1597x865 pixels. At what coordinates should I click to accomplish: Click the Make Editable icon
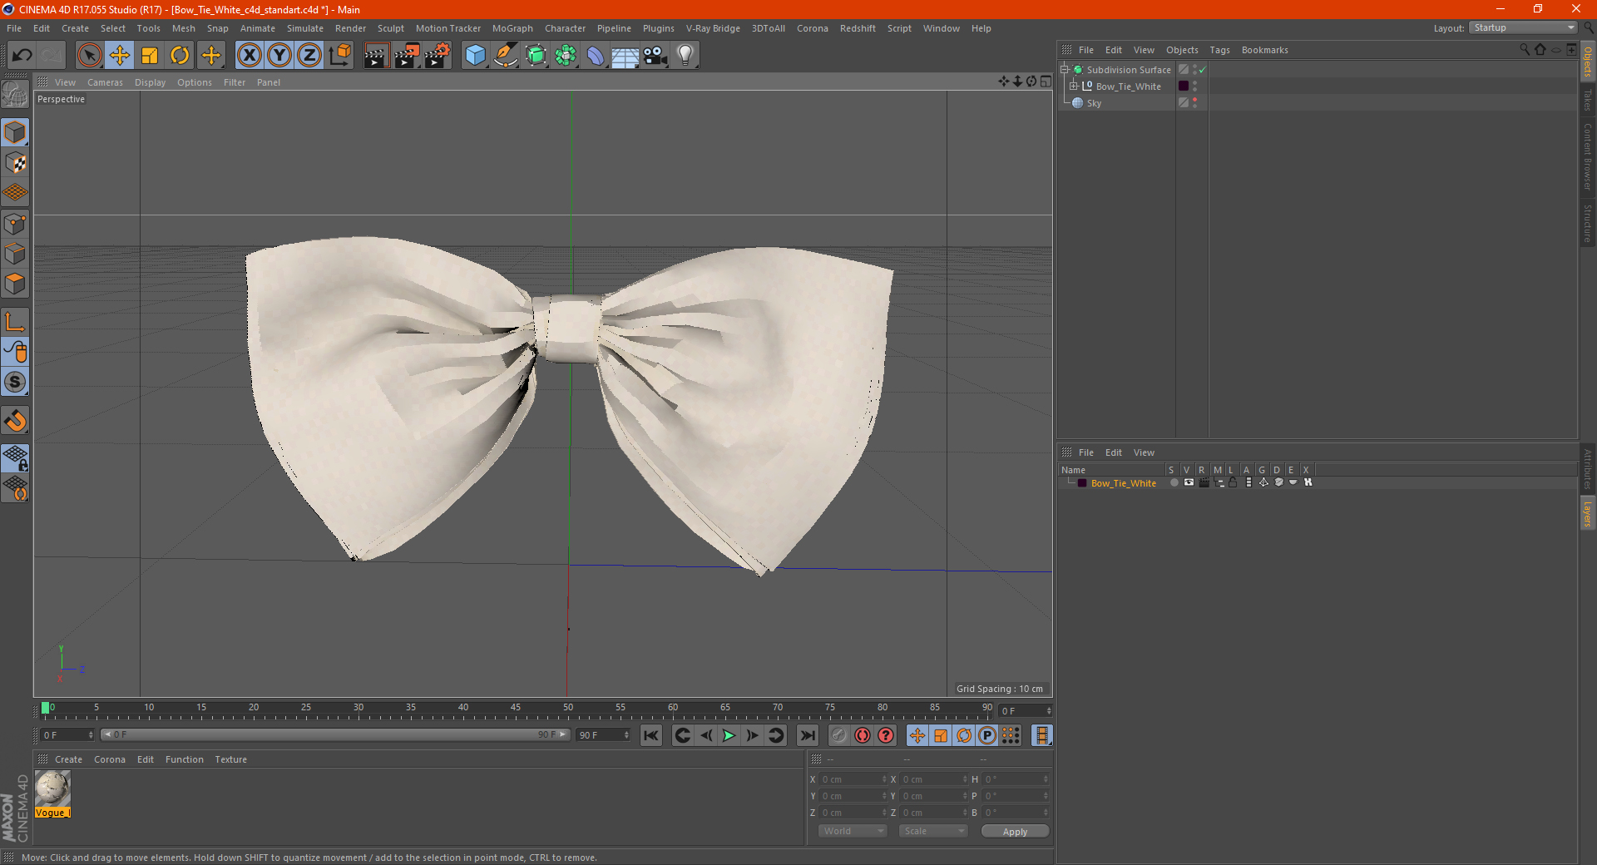(x=15, y=95)
